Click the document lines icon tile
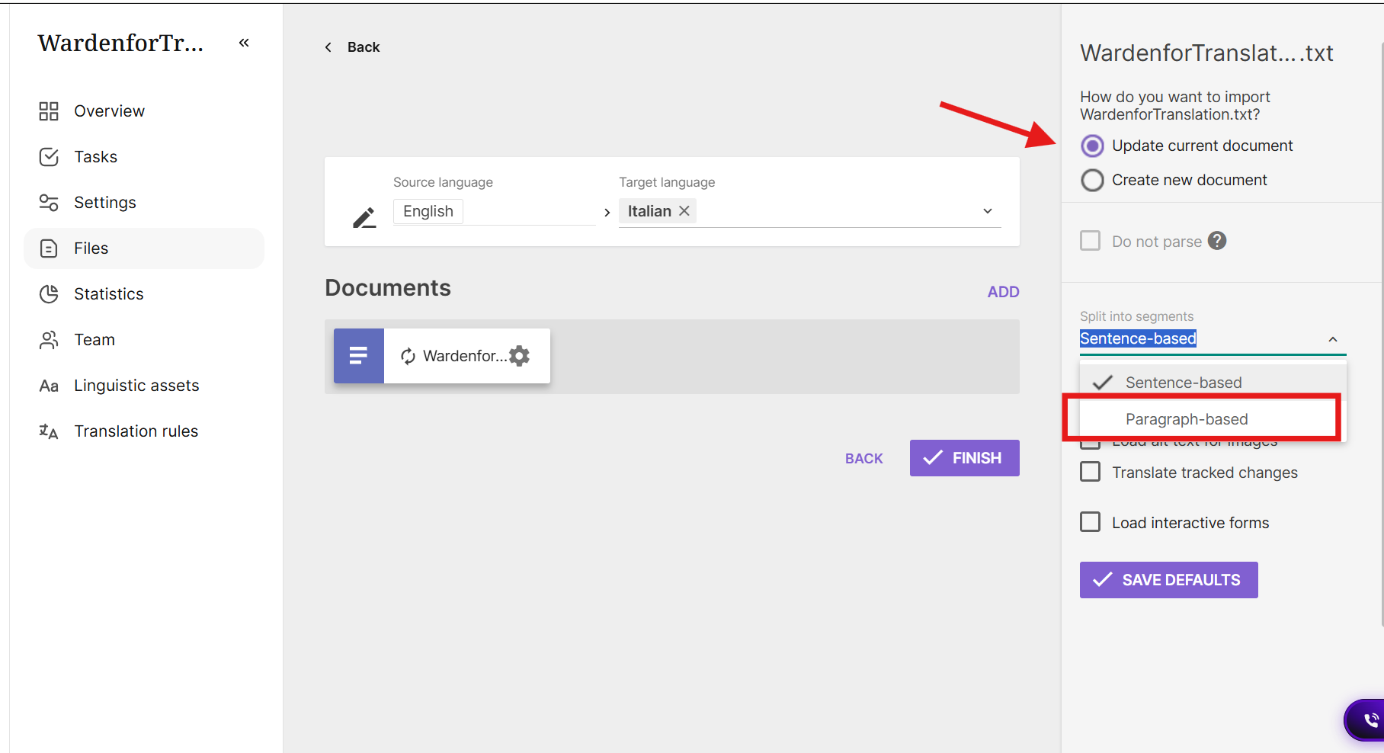1384x753 pixels. tap(359, 356)
